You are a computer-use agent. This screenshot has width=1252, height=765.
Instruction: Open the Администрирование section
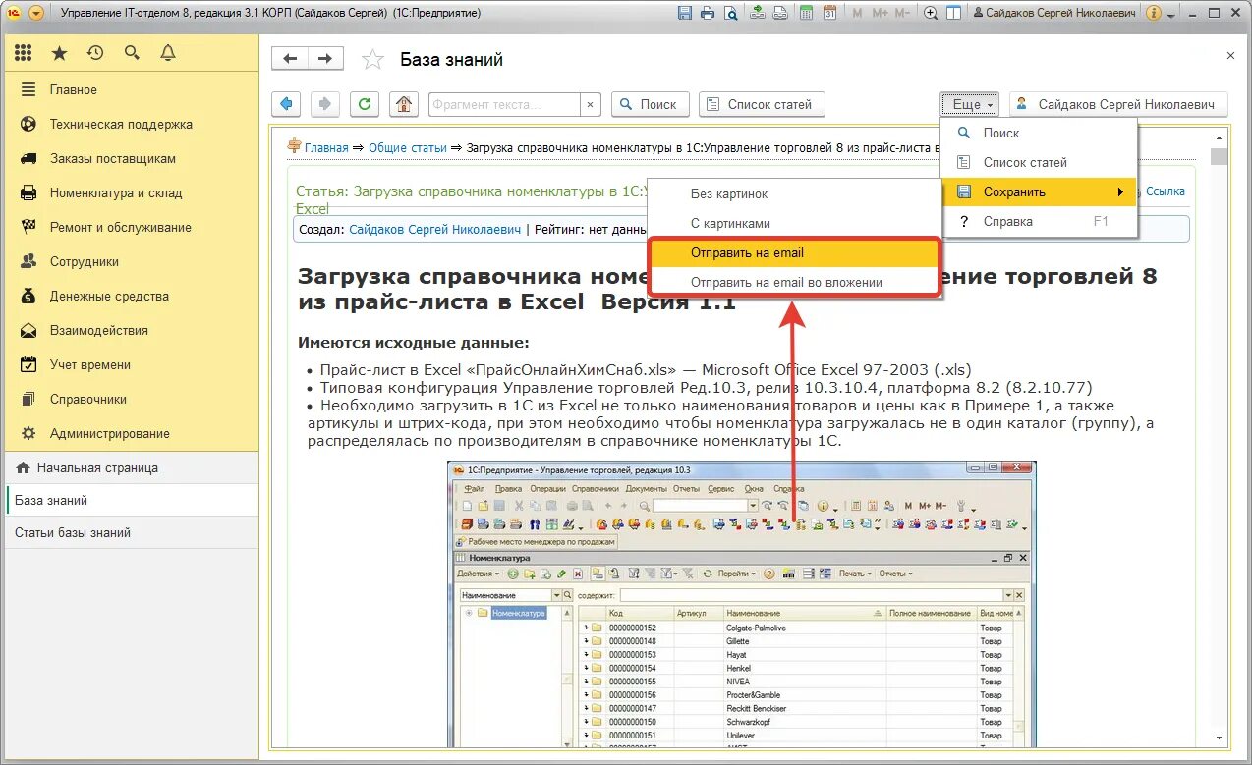[x=131, y=433]
